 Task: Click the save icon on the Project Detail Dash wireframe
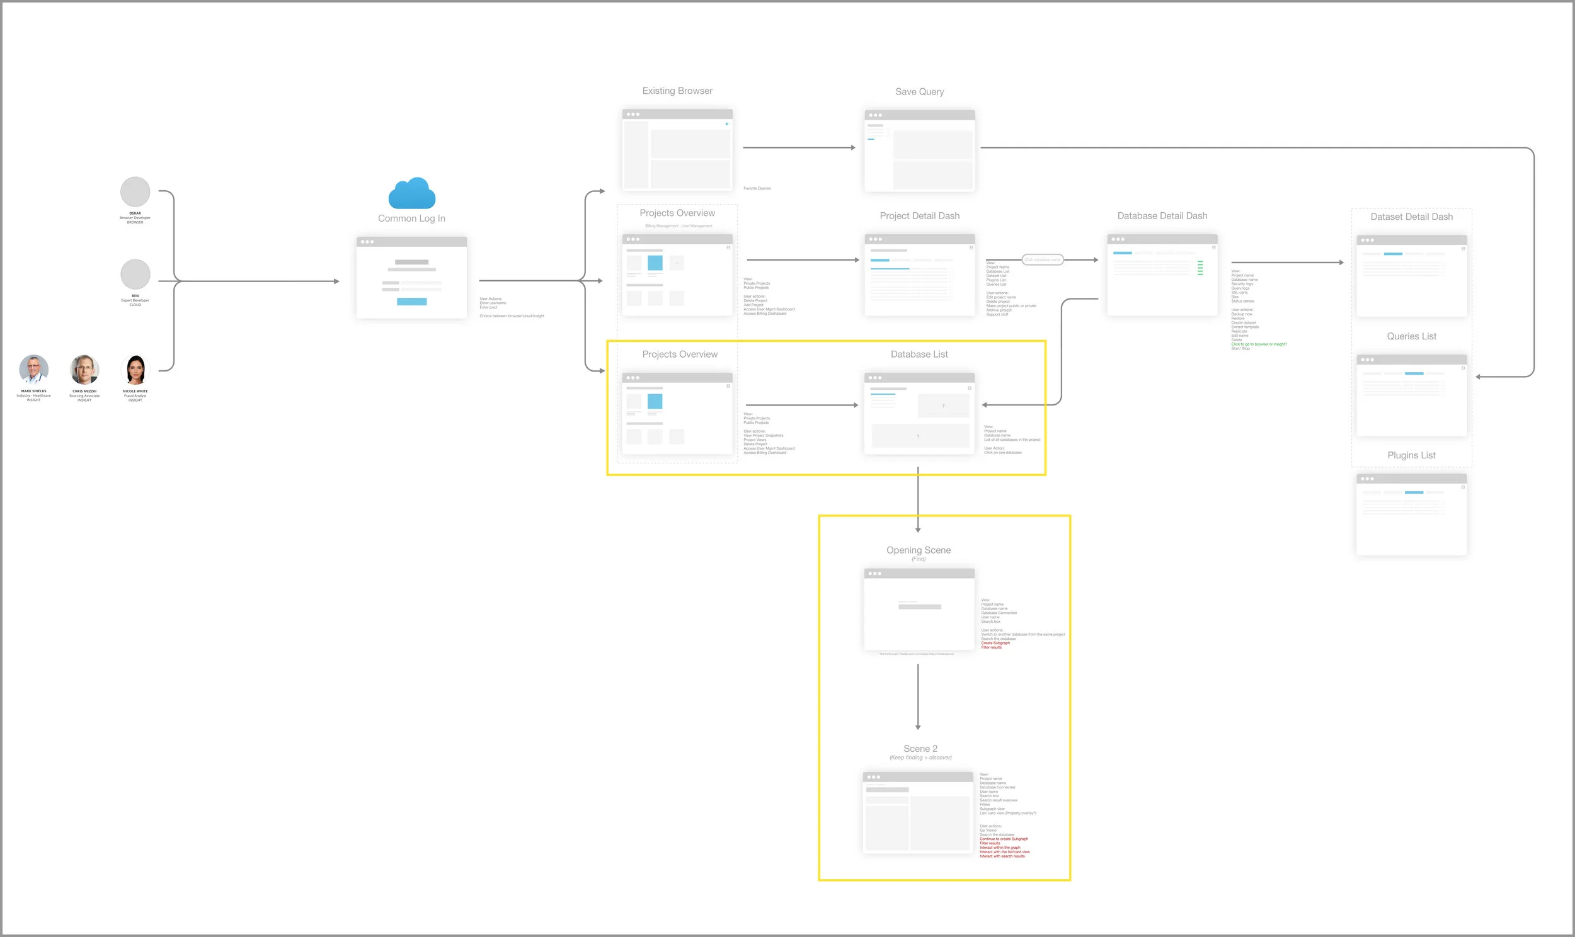pos(971,247)
